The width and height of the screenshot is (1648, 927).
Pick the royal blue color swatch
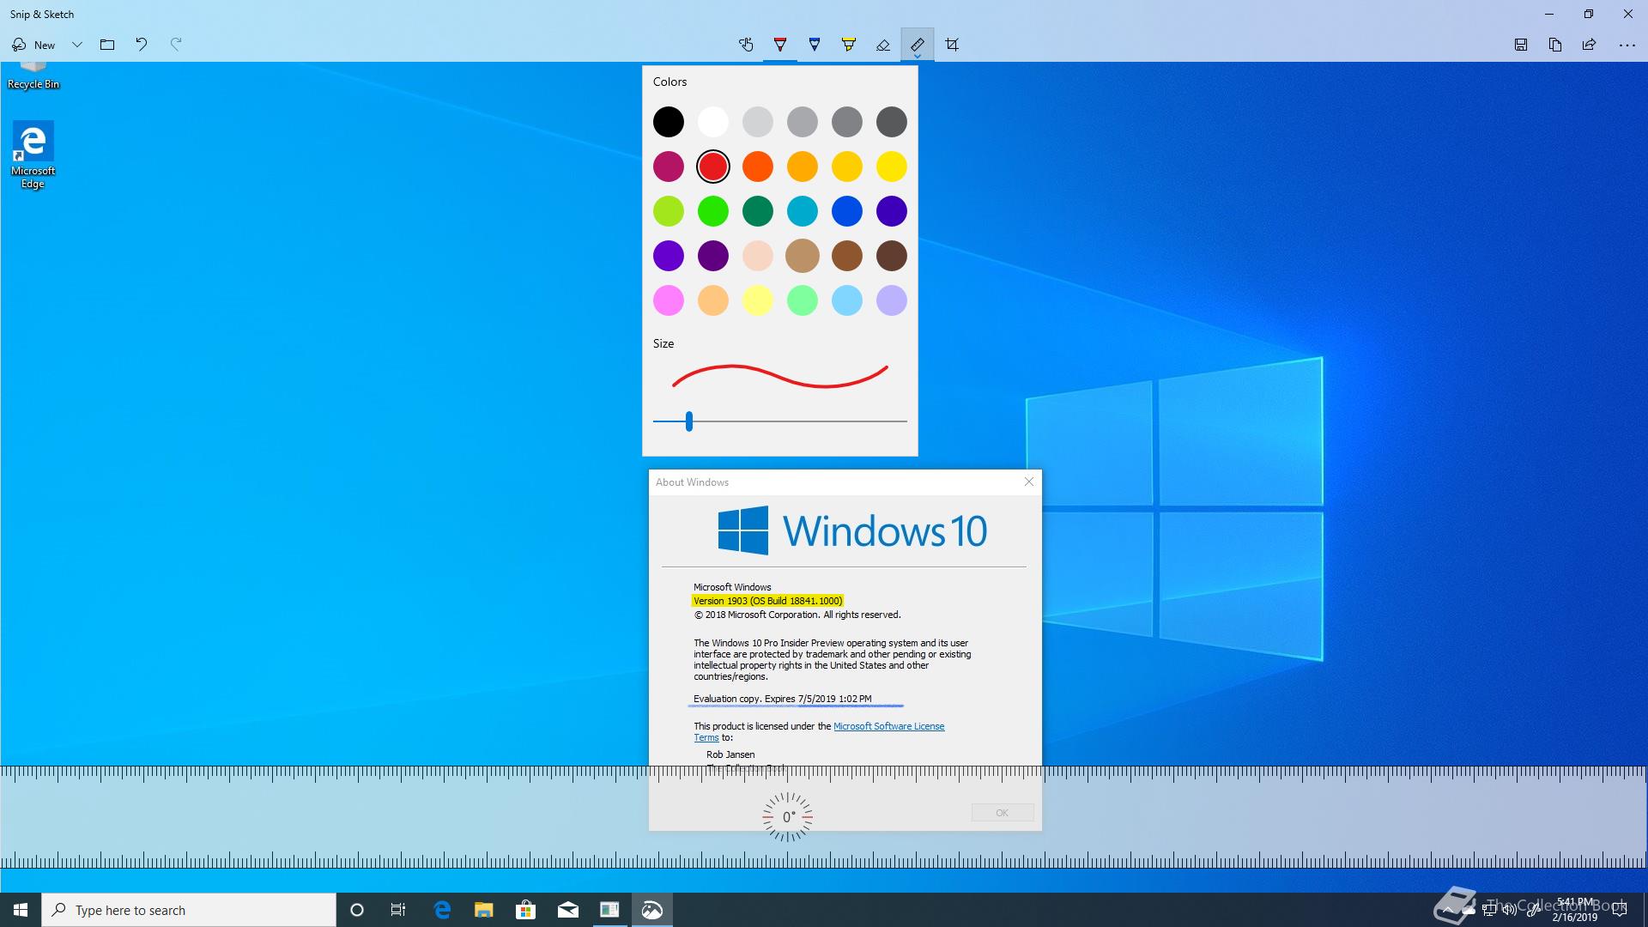(847, 211)
